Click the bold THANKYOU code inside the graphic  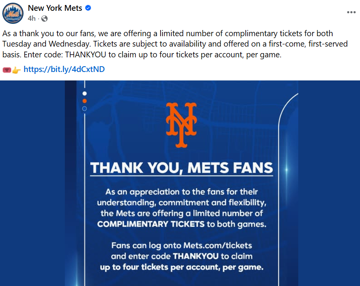(x=195, y=256)
